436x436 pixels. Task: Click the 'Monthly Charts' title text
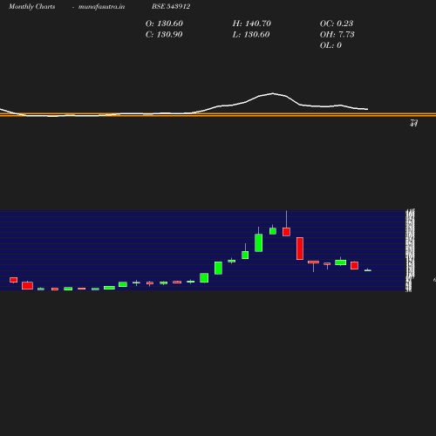pyautogui.click(x=31, y=6)
